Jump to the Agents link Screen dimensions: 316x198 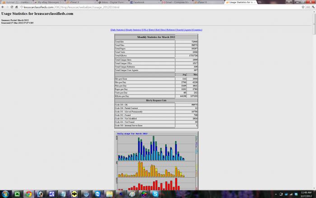tap(188, 30)
